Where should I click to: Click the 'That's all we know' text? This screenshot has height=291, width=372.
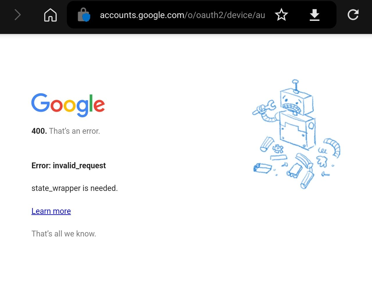tap(64, 233)
